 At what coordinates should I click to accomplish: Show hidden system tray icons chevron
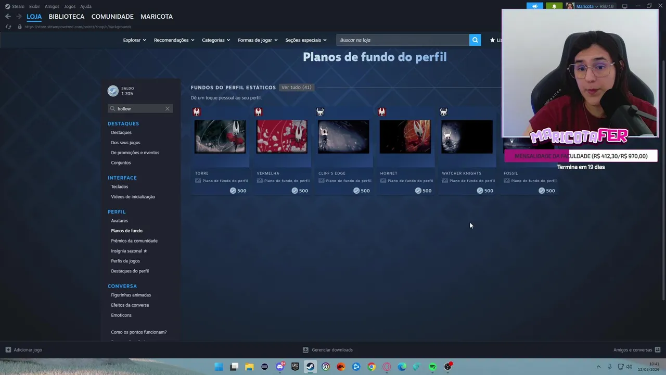(598, 367)
